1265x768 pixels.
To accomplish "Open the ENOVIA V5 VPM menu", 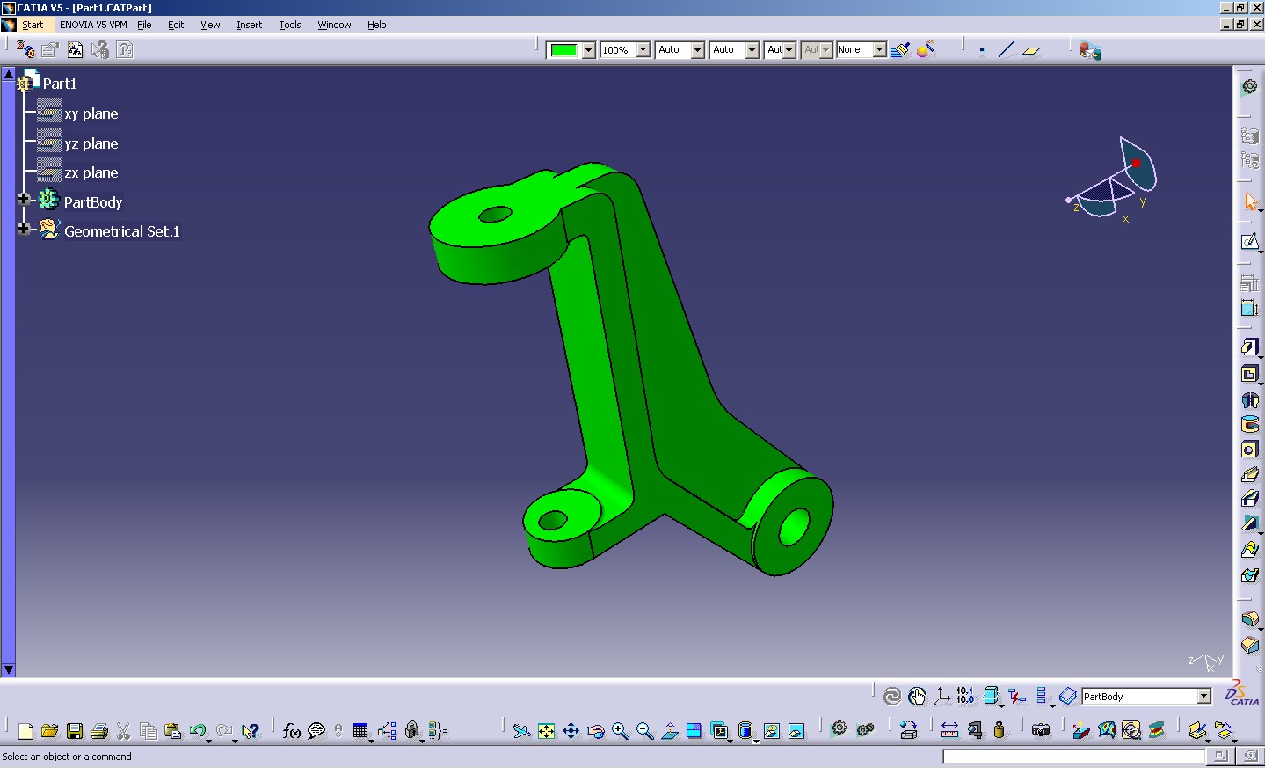I will pos(93,25).
